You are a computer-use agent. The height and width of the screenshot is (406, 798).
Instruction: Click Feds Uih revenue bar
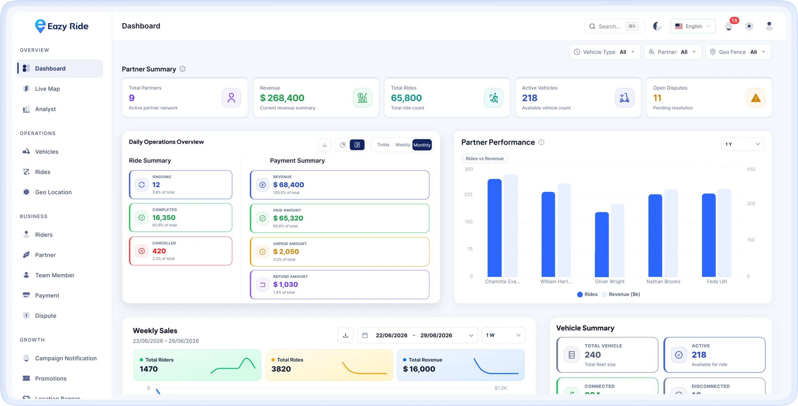click(x=724, y=233)
